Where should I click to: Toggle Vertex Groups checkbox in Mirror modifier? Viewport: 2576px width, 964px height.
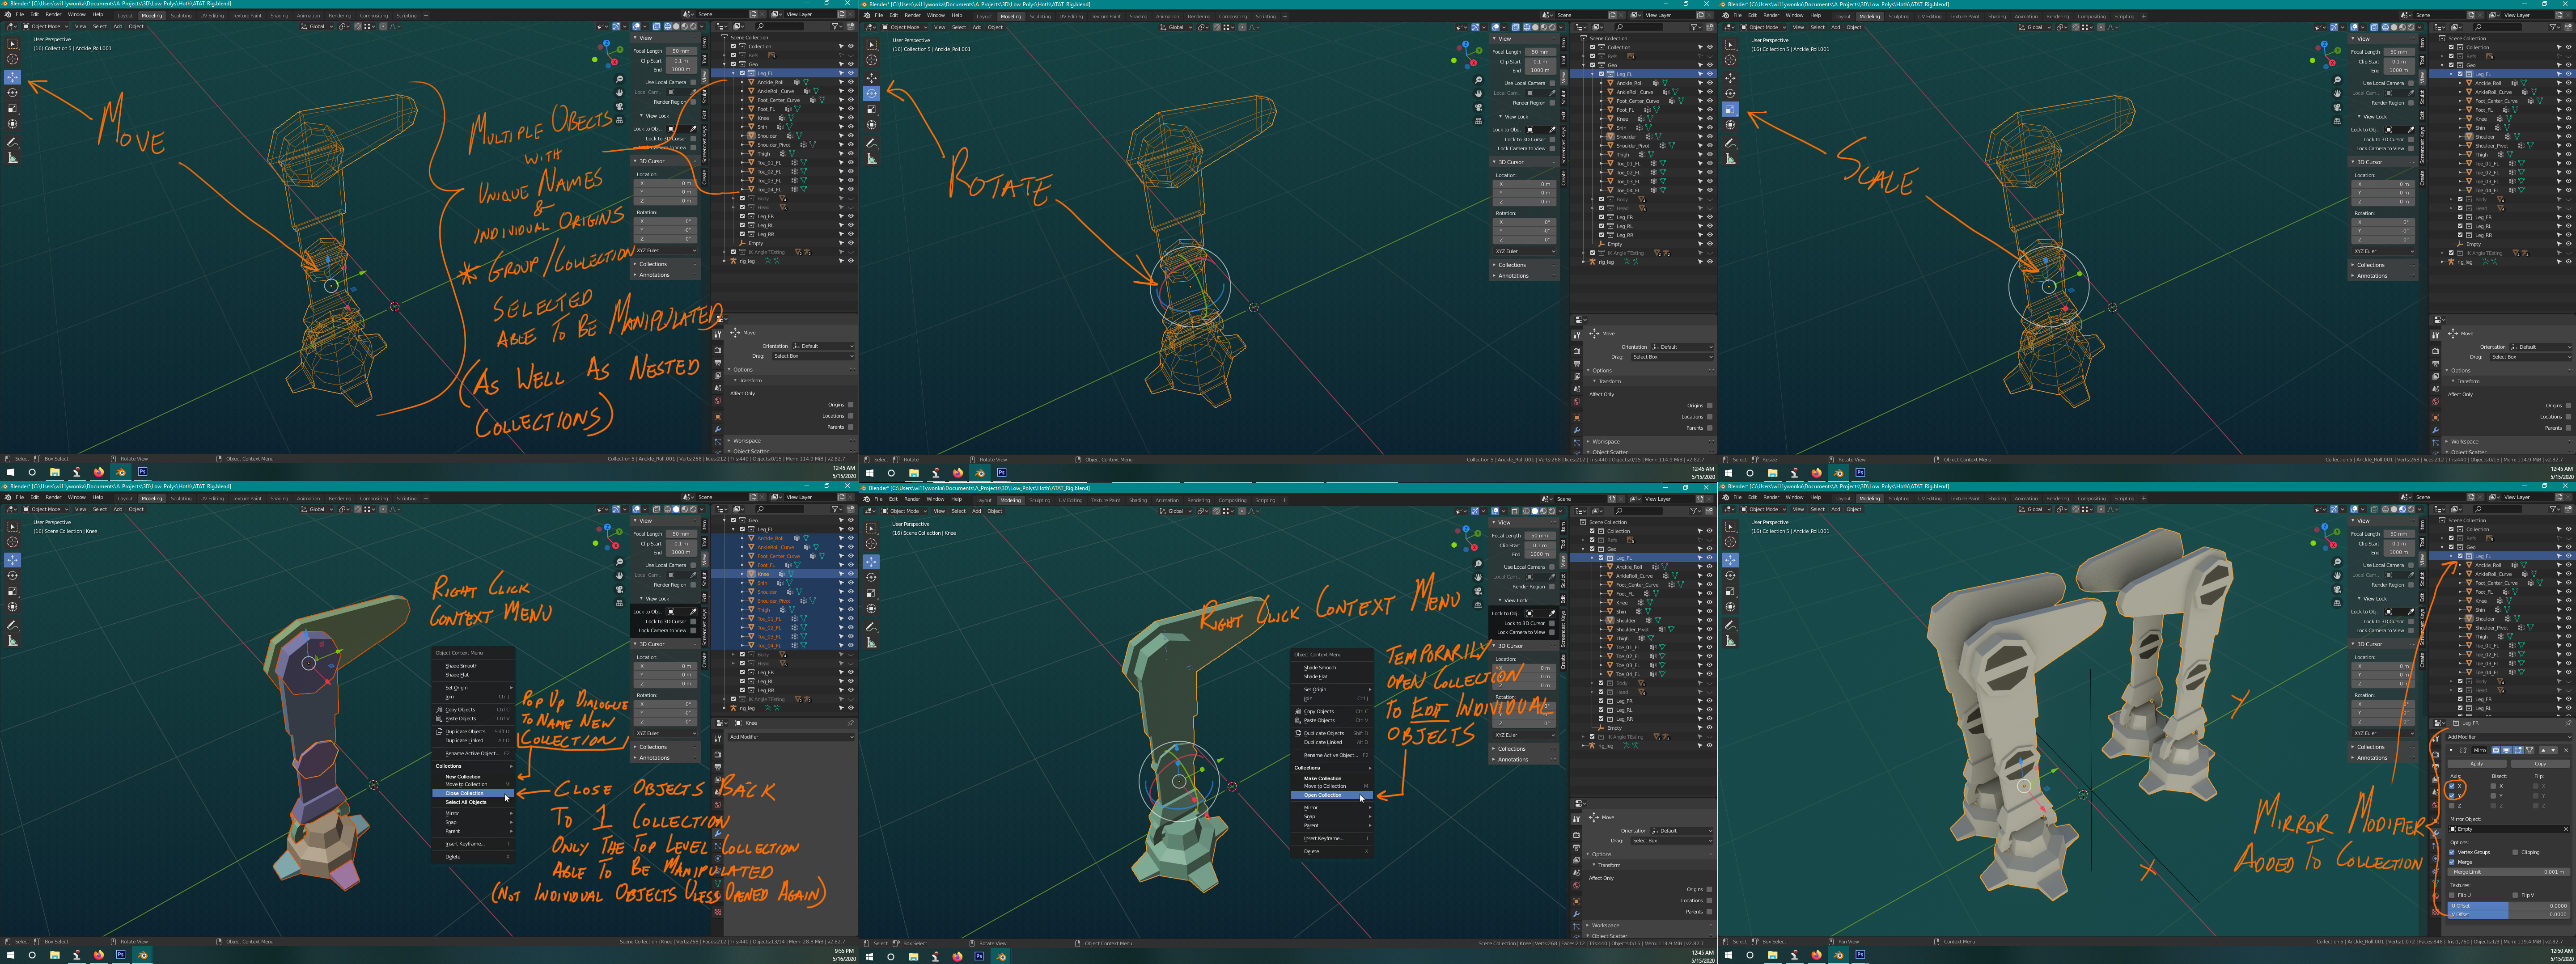point(2452,852)
